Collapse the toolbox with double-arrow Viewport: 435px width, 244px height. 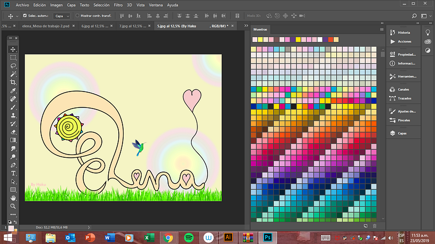[x=11, y=38]
